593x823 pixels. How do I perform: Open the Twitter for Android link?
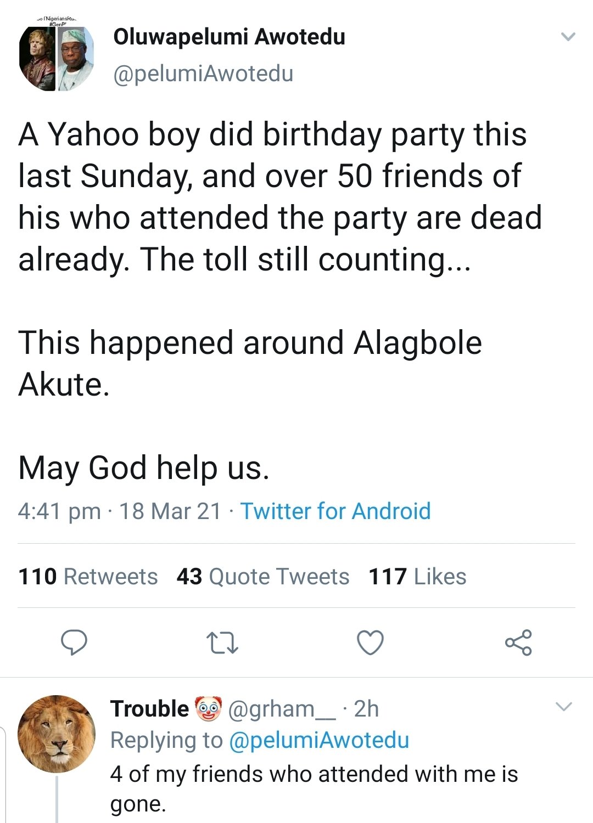335,511
